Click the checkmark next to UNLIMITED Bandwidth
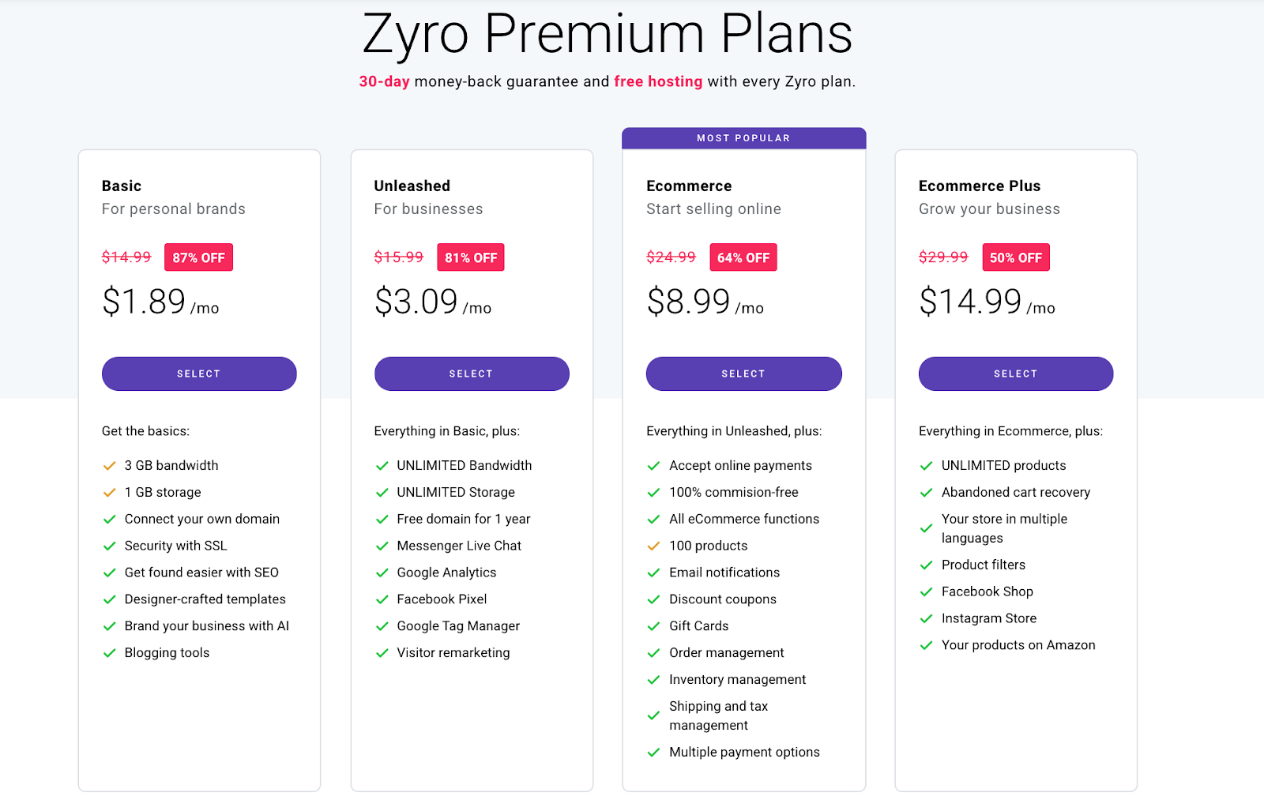Viewport: 1264px width, 796px height. click(382, 466)
